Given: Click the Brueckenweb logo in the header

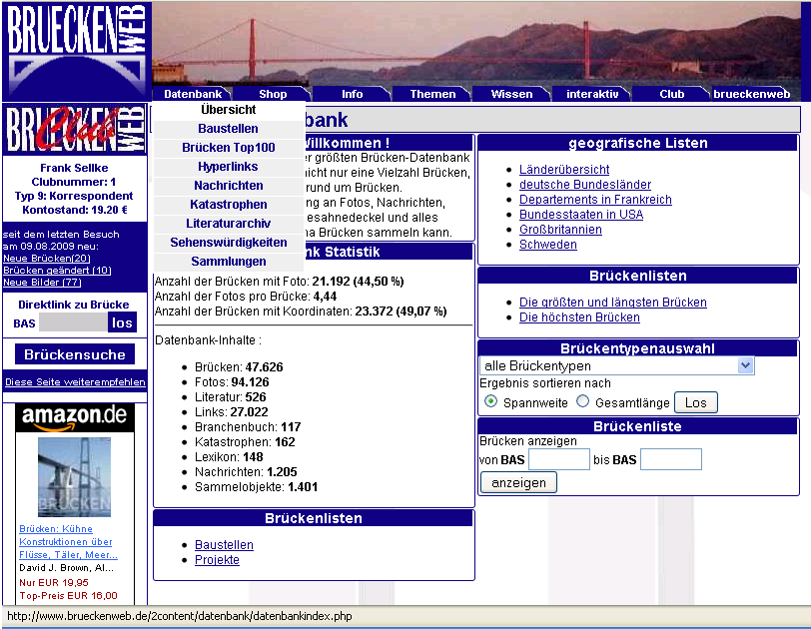Looking at the screenshot, I should tap(77, 51).
